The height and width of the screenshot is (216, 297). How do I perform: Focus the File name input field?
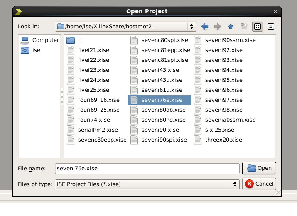point(147,169)
